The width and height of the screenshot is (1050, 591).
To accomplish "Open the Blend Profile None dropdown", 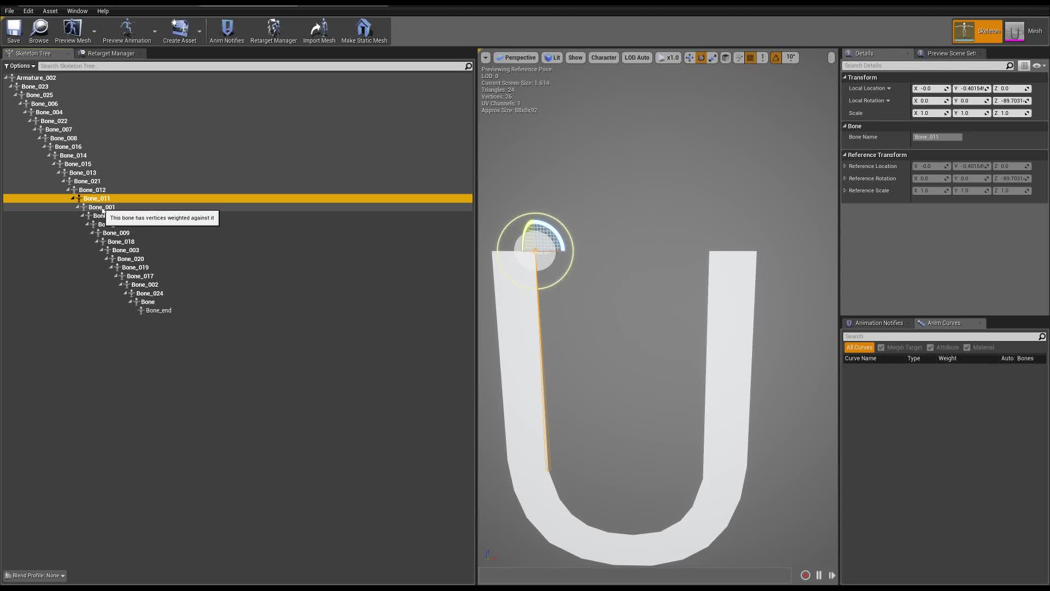I will (x=35, y=576).
